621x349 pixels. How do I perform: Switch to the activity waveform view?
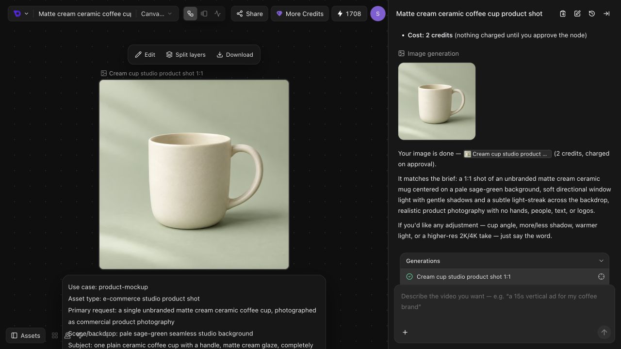click(218, 14)
